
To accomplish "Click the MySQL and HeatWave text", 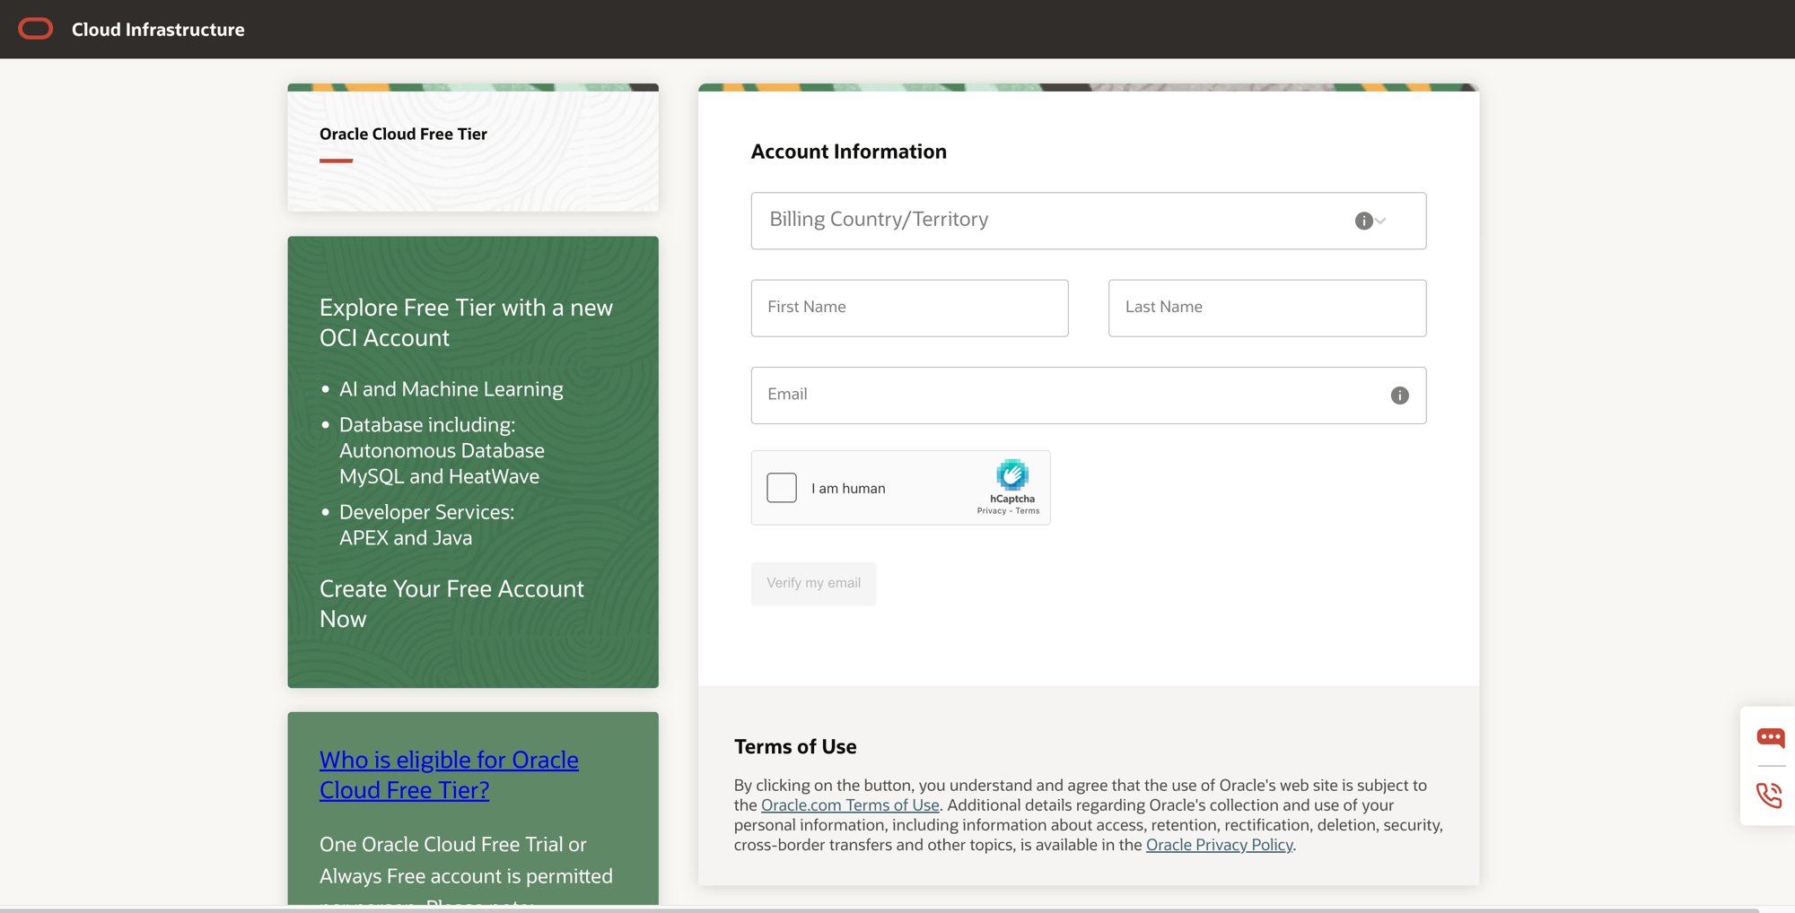I will pos(439,477).
